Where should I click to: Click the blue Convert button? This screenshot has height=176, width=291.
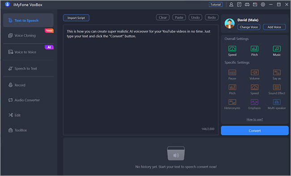click(255, 130)
